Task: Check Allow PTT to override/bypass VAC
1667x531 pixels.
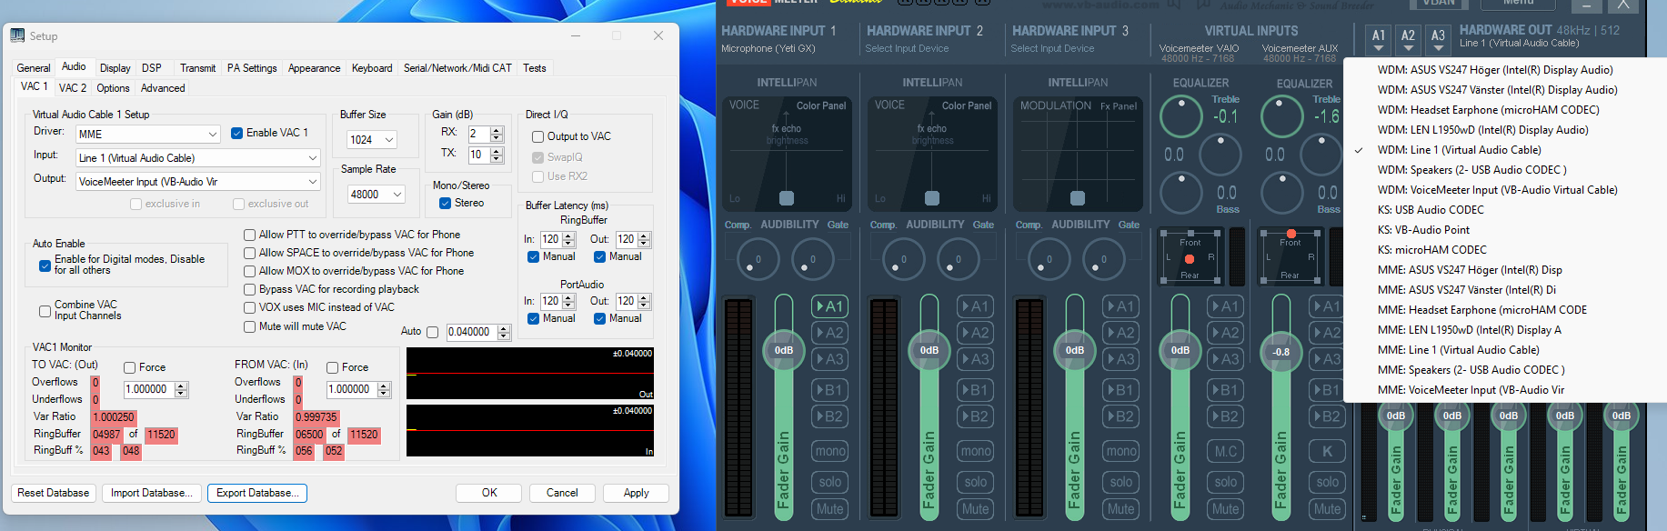Action: (249, 235)
